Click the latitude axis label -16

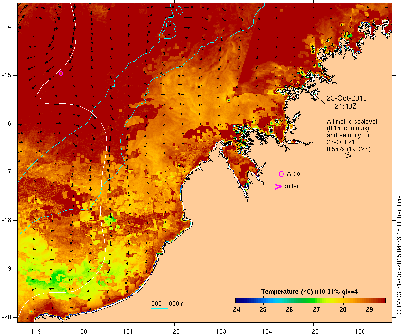[x=6, y=124]
